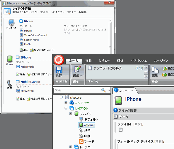Switch to the 解析 ribbon tab
The image size is (174, 149).
[x=120, y=61]
